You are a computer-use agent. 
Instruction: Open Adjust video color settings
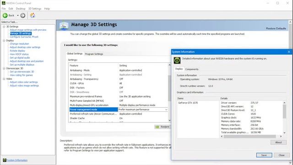[24, 82]
